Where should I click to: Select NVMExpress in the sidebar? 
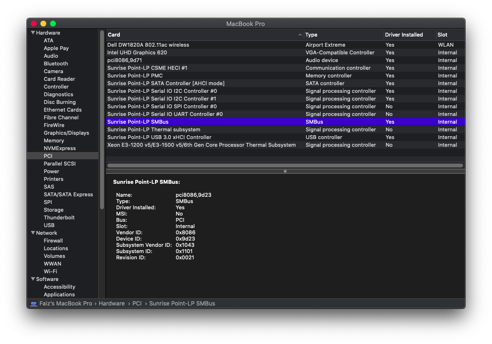point(60,148)
